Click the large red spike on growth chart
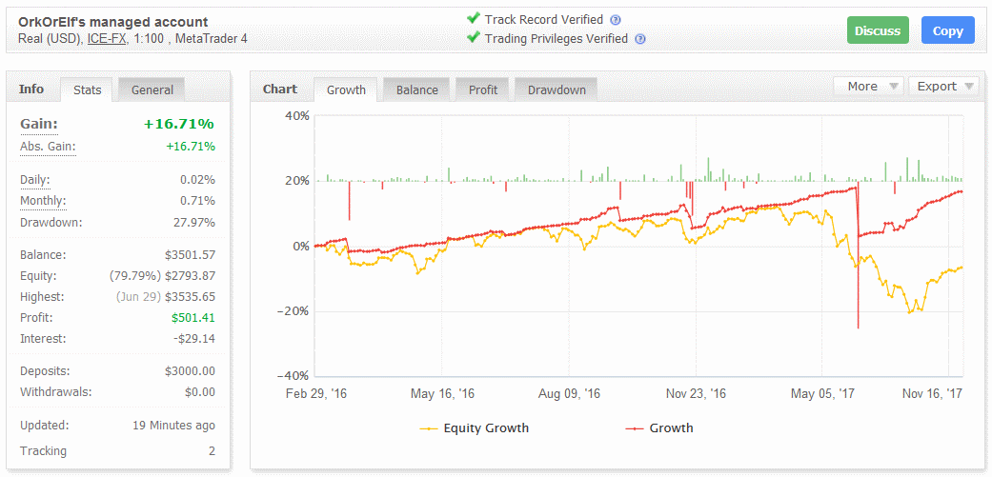The height and width of the screenshot is (477, 992). (859, 286)
